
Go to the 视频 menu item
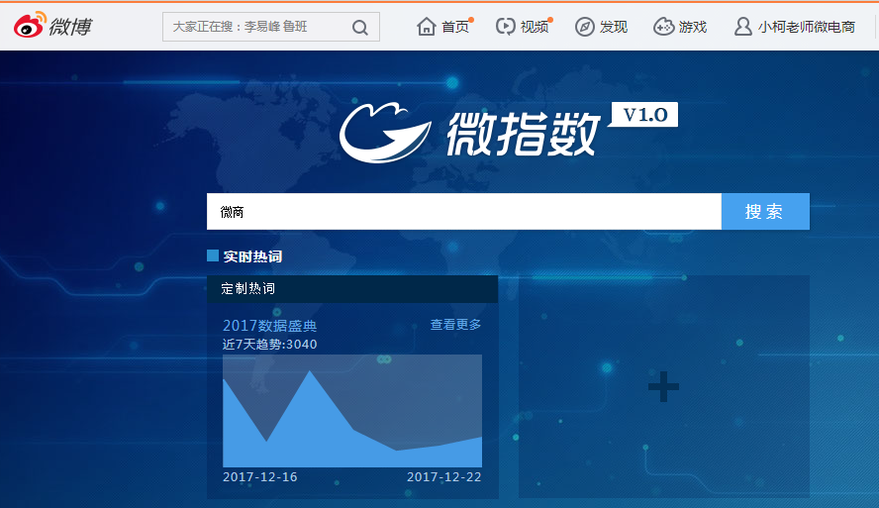[x=535, y=27]
